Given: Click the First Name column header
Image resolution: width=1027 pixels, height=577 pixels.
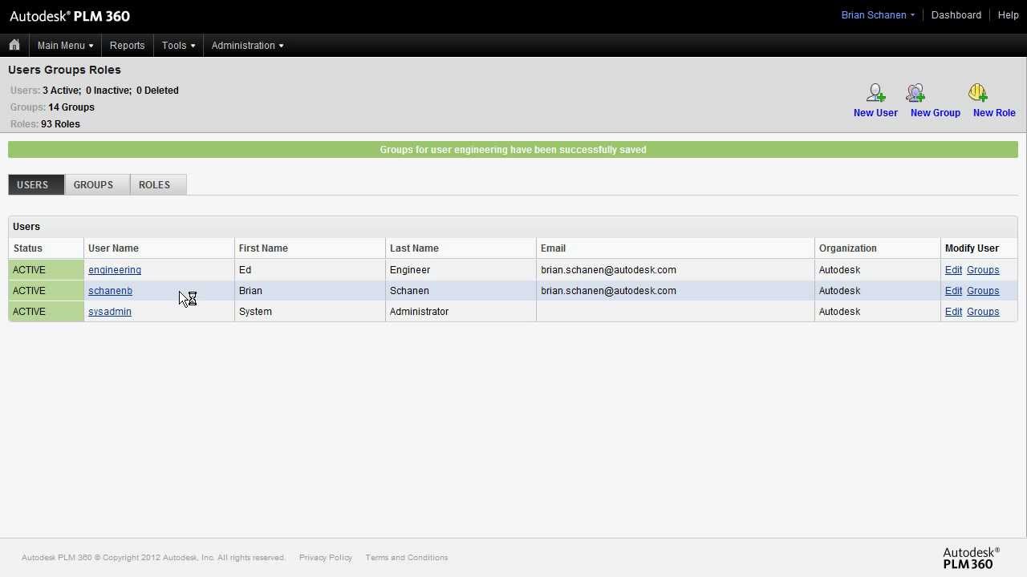Looking at the screenshot, I should coord(310,248).
